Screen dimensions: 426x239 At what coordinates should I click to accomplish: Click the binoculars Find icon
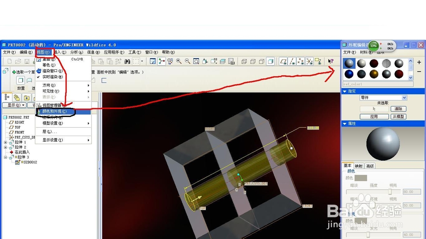(127, 62)
